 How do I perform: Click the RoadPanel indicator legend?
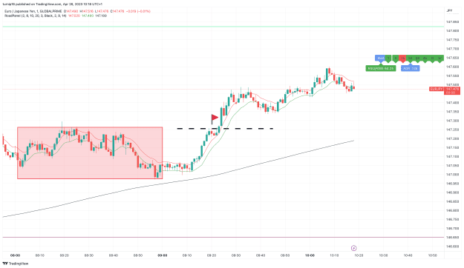tap(35, 16)
